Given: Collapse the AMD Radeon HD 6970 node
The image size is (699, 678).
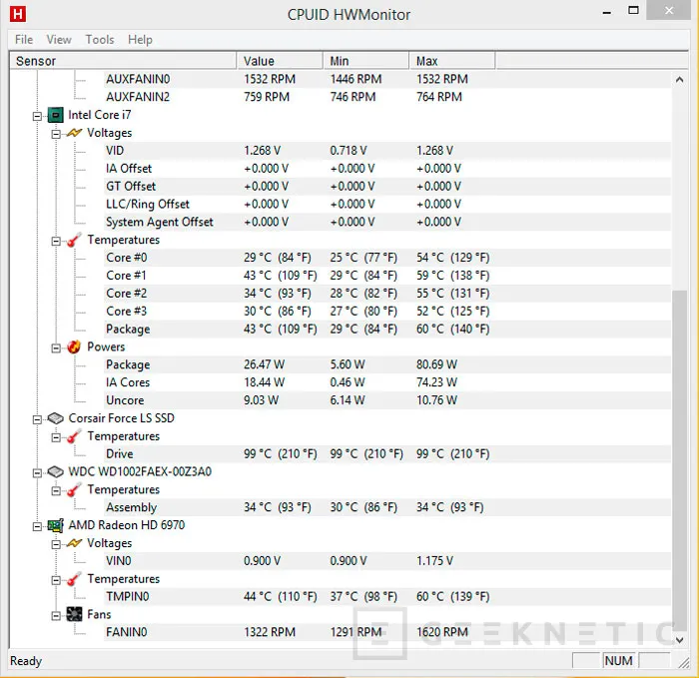Looking at the screenshot, I should tap(38, 527).
